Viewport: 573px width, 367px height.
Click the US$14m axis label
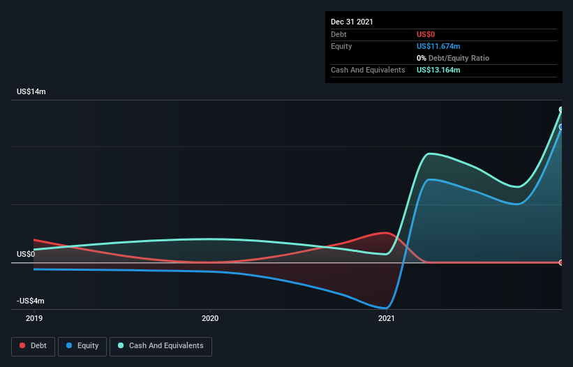(31, 91)
